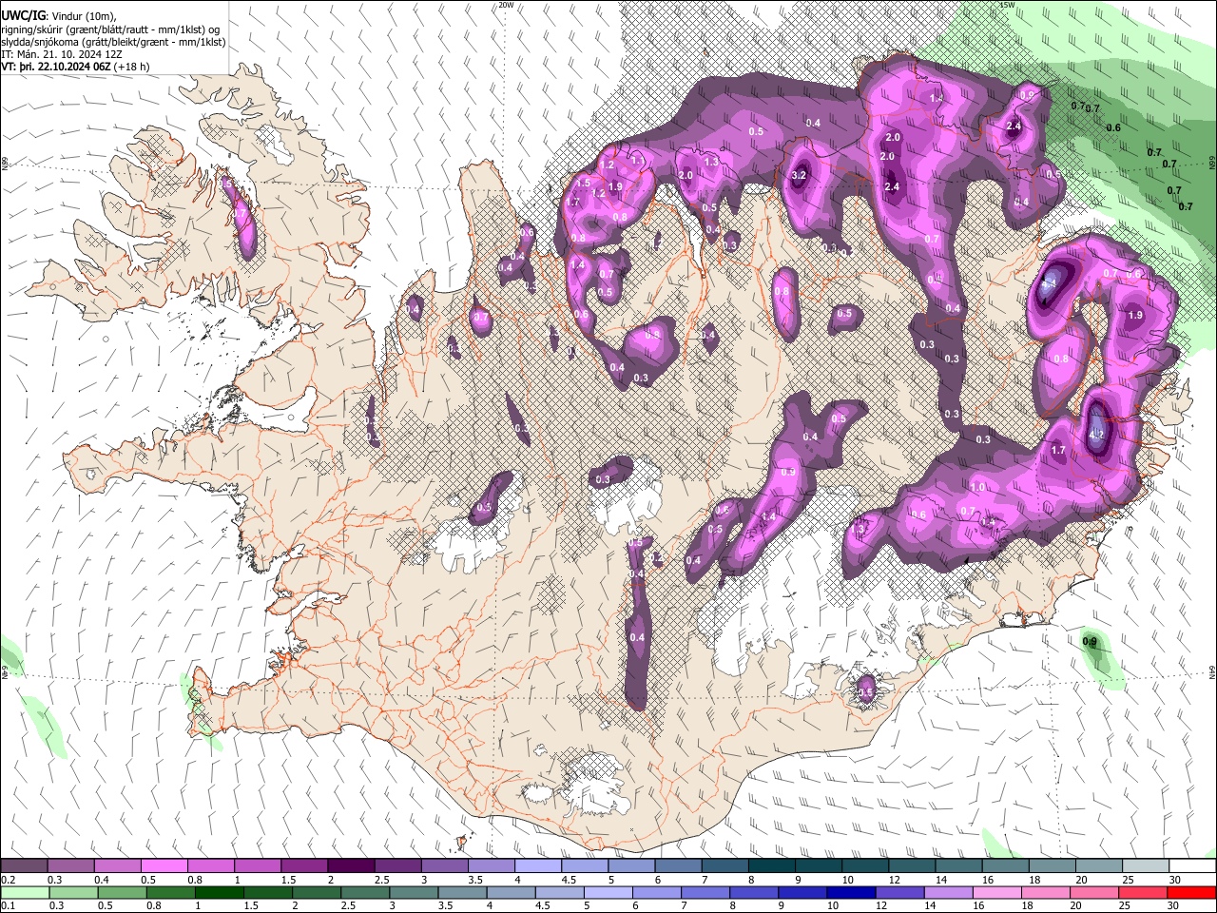1217x913 pixels.
Task: Click the 18 label in the upper legend row
Action: pos(1035,880)
